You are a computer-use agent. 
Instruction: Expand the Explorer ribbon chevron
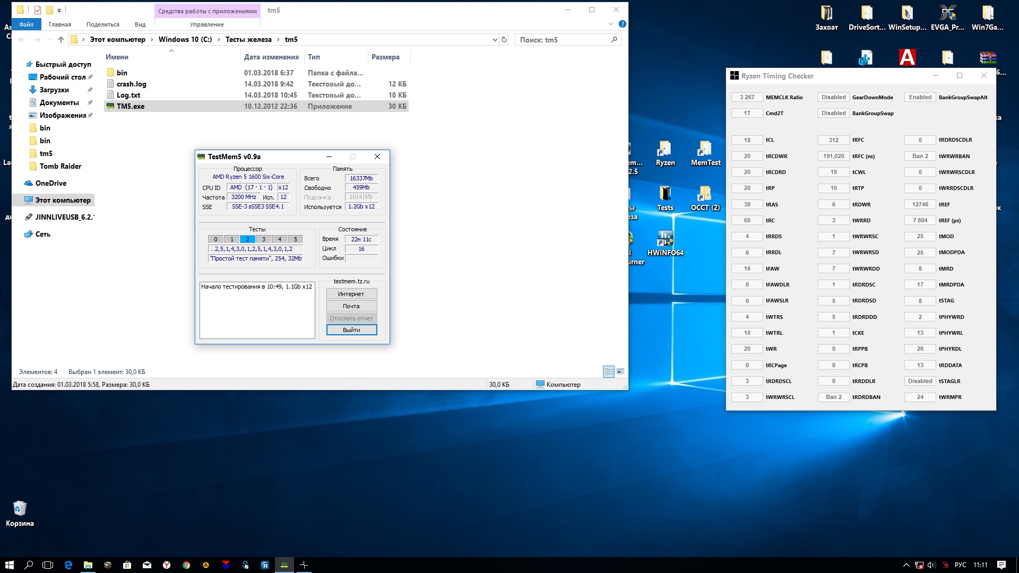pos(610,24)
